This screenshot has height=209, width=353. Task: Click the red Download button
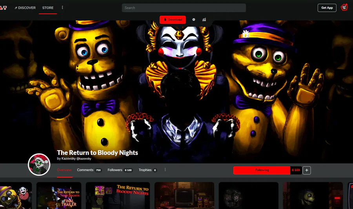click(173, 20)
